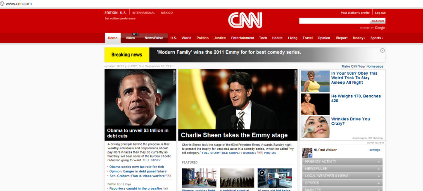Click 'He Weighs 170, Benches 420' ad

[356, 98]
